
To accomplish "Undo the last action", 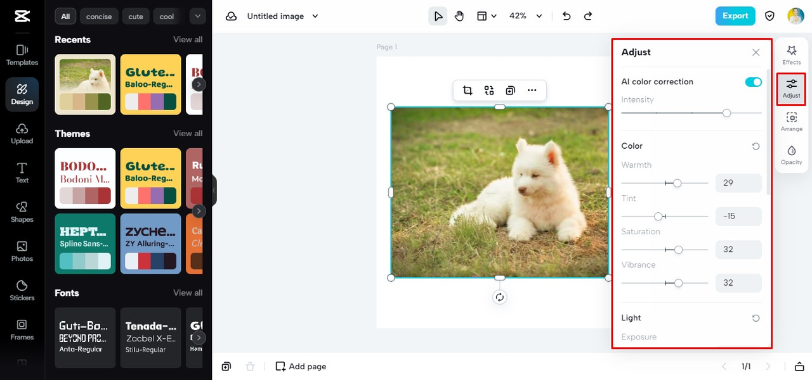I will tap(566, 16).
